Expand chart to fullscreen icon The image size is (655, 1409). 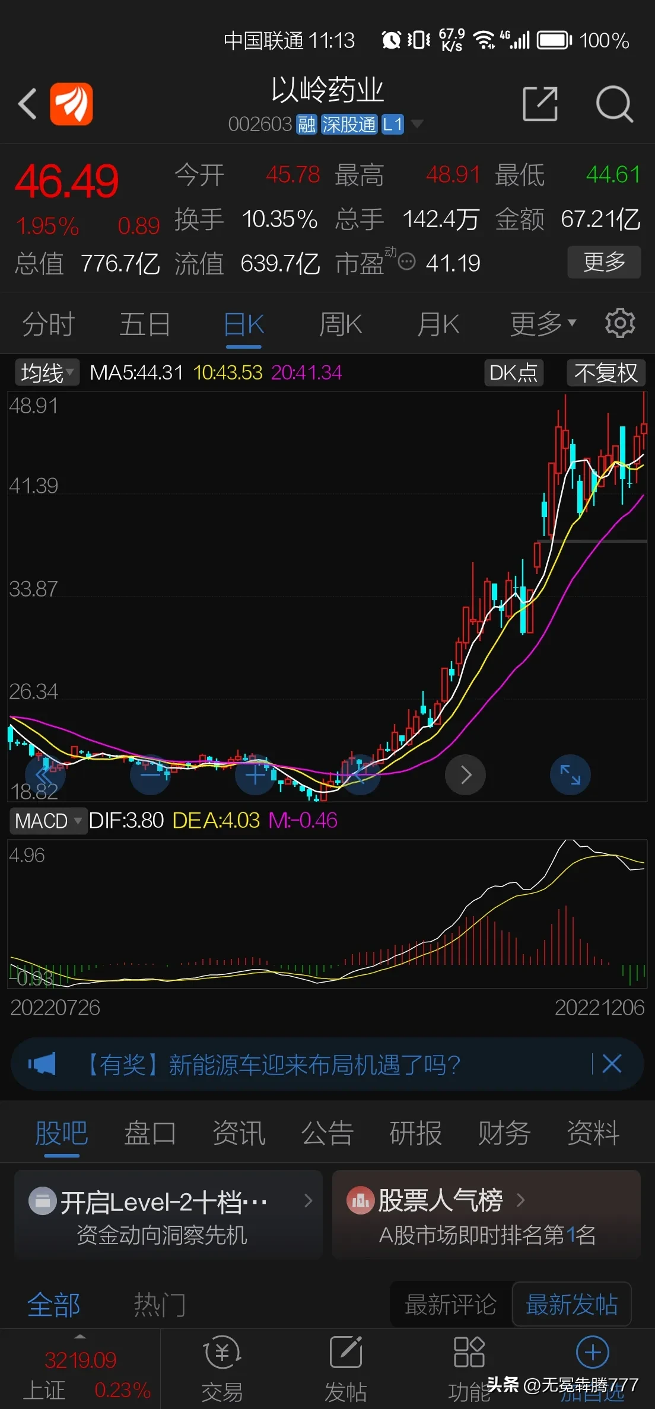coord(571,774)
